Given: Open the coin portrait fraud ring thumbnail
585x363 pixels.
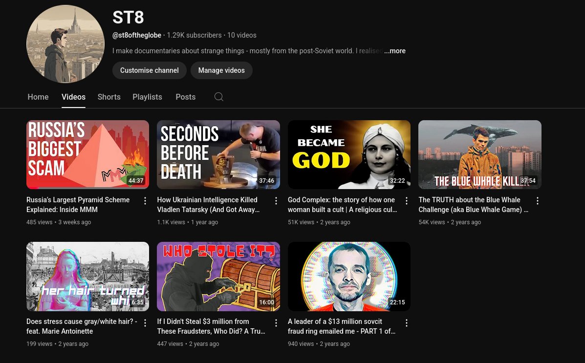Looking at the screenshot, I should click(x=349, y=277).
